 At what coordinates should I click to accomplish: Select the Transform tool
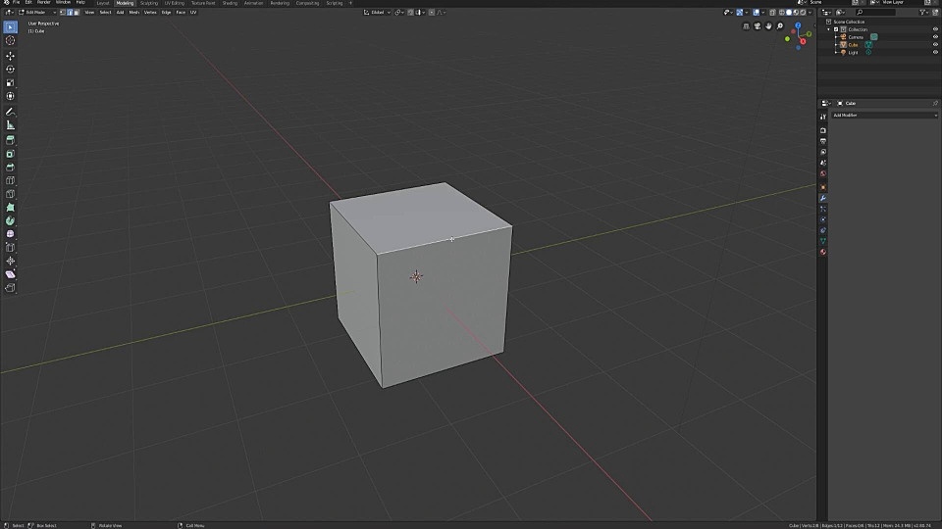tap(10, 96)
